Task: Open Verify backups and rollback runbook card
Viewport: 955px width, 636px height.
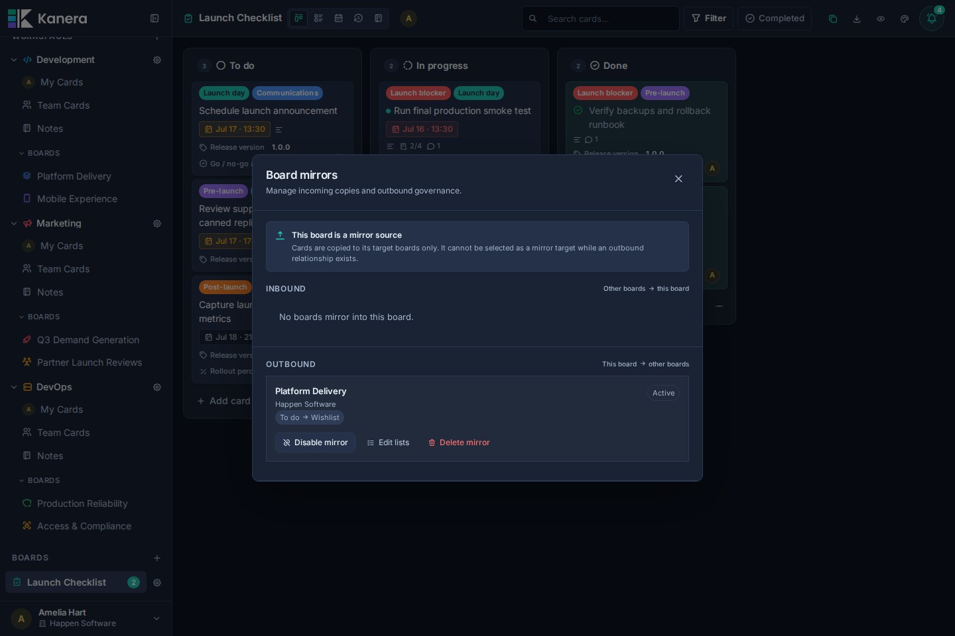Action: click(x=649, y=117)
